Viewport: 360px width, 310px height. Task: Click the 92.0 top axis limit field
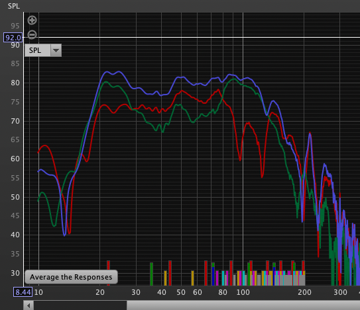click(13, 38)
